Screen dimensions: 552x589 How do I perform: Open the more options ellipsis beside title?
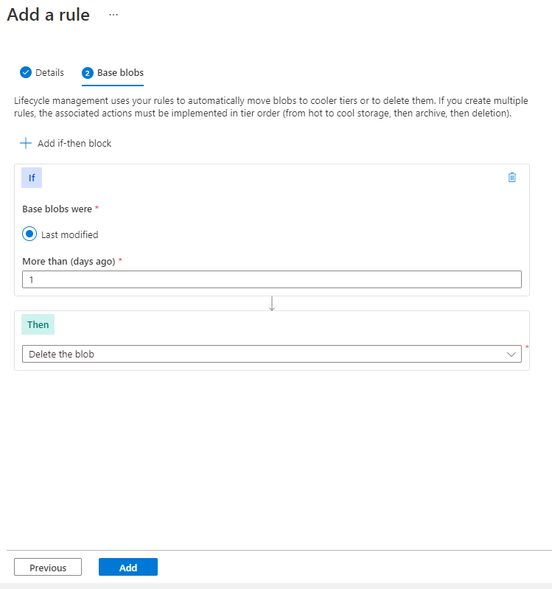(x=113, y=15)
